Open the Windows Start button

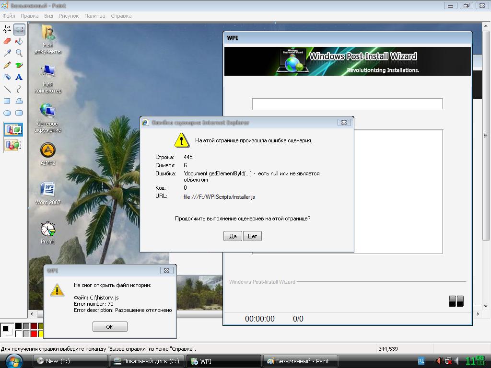14,361
